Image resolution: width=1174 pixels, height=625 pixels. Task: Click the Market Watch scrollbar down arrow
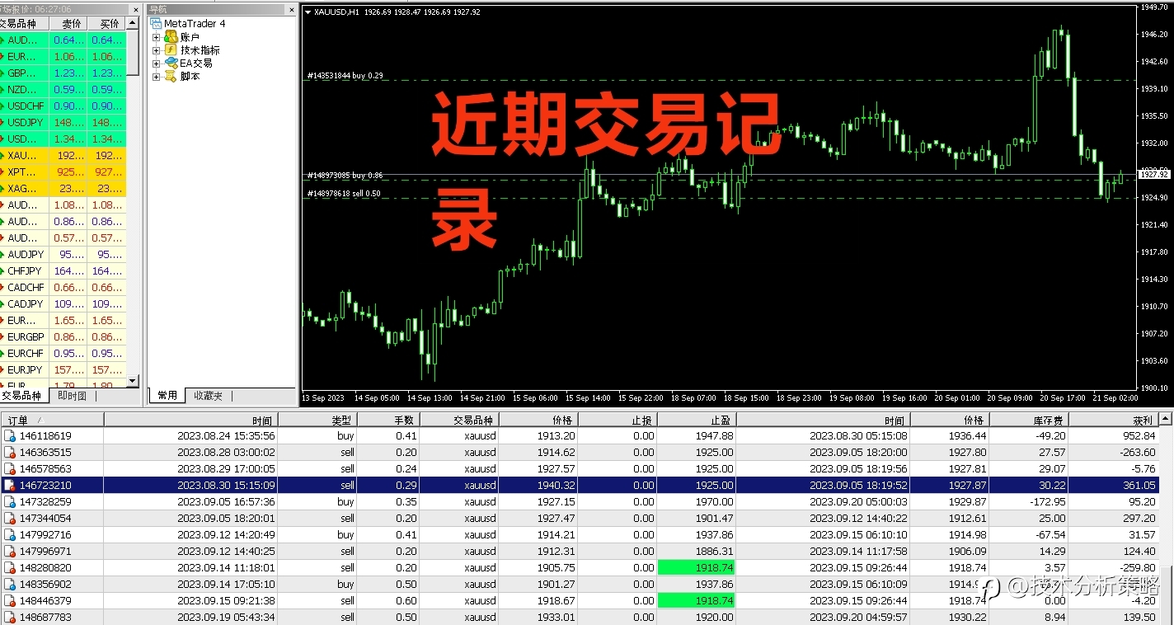(x=133, y=381)
